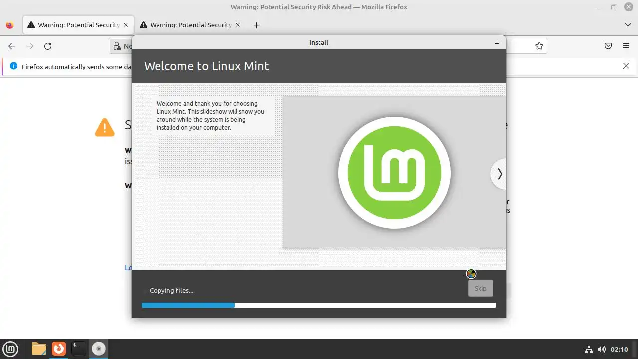The width and height of the screenshot is (638, 359).
Task: Dismiss the Firefox data notification bar
Action: tap(626, 66)
